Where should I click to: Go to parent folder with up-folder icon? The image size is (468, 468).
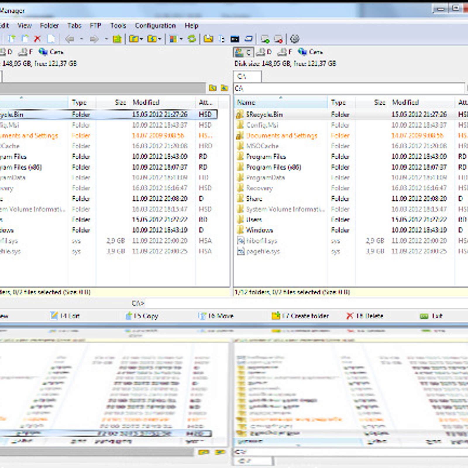pyautogui.click(x=117, y=39)
